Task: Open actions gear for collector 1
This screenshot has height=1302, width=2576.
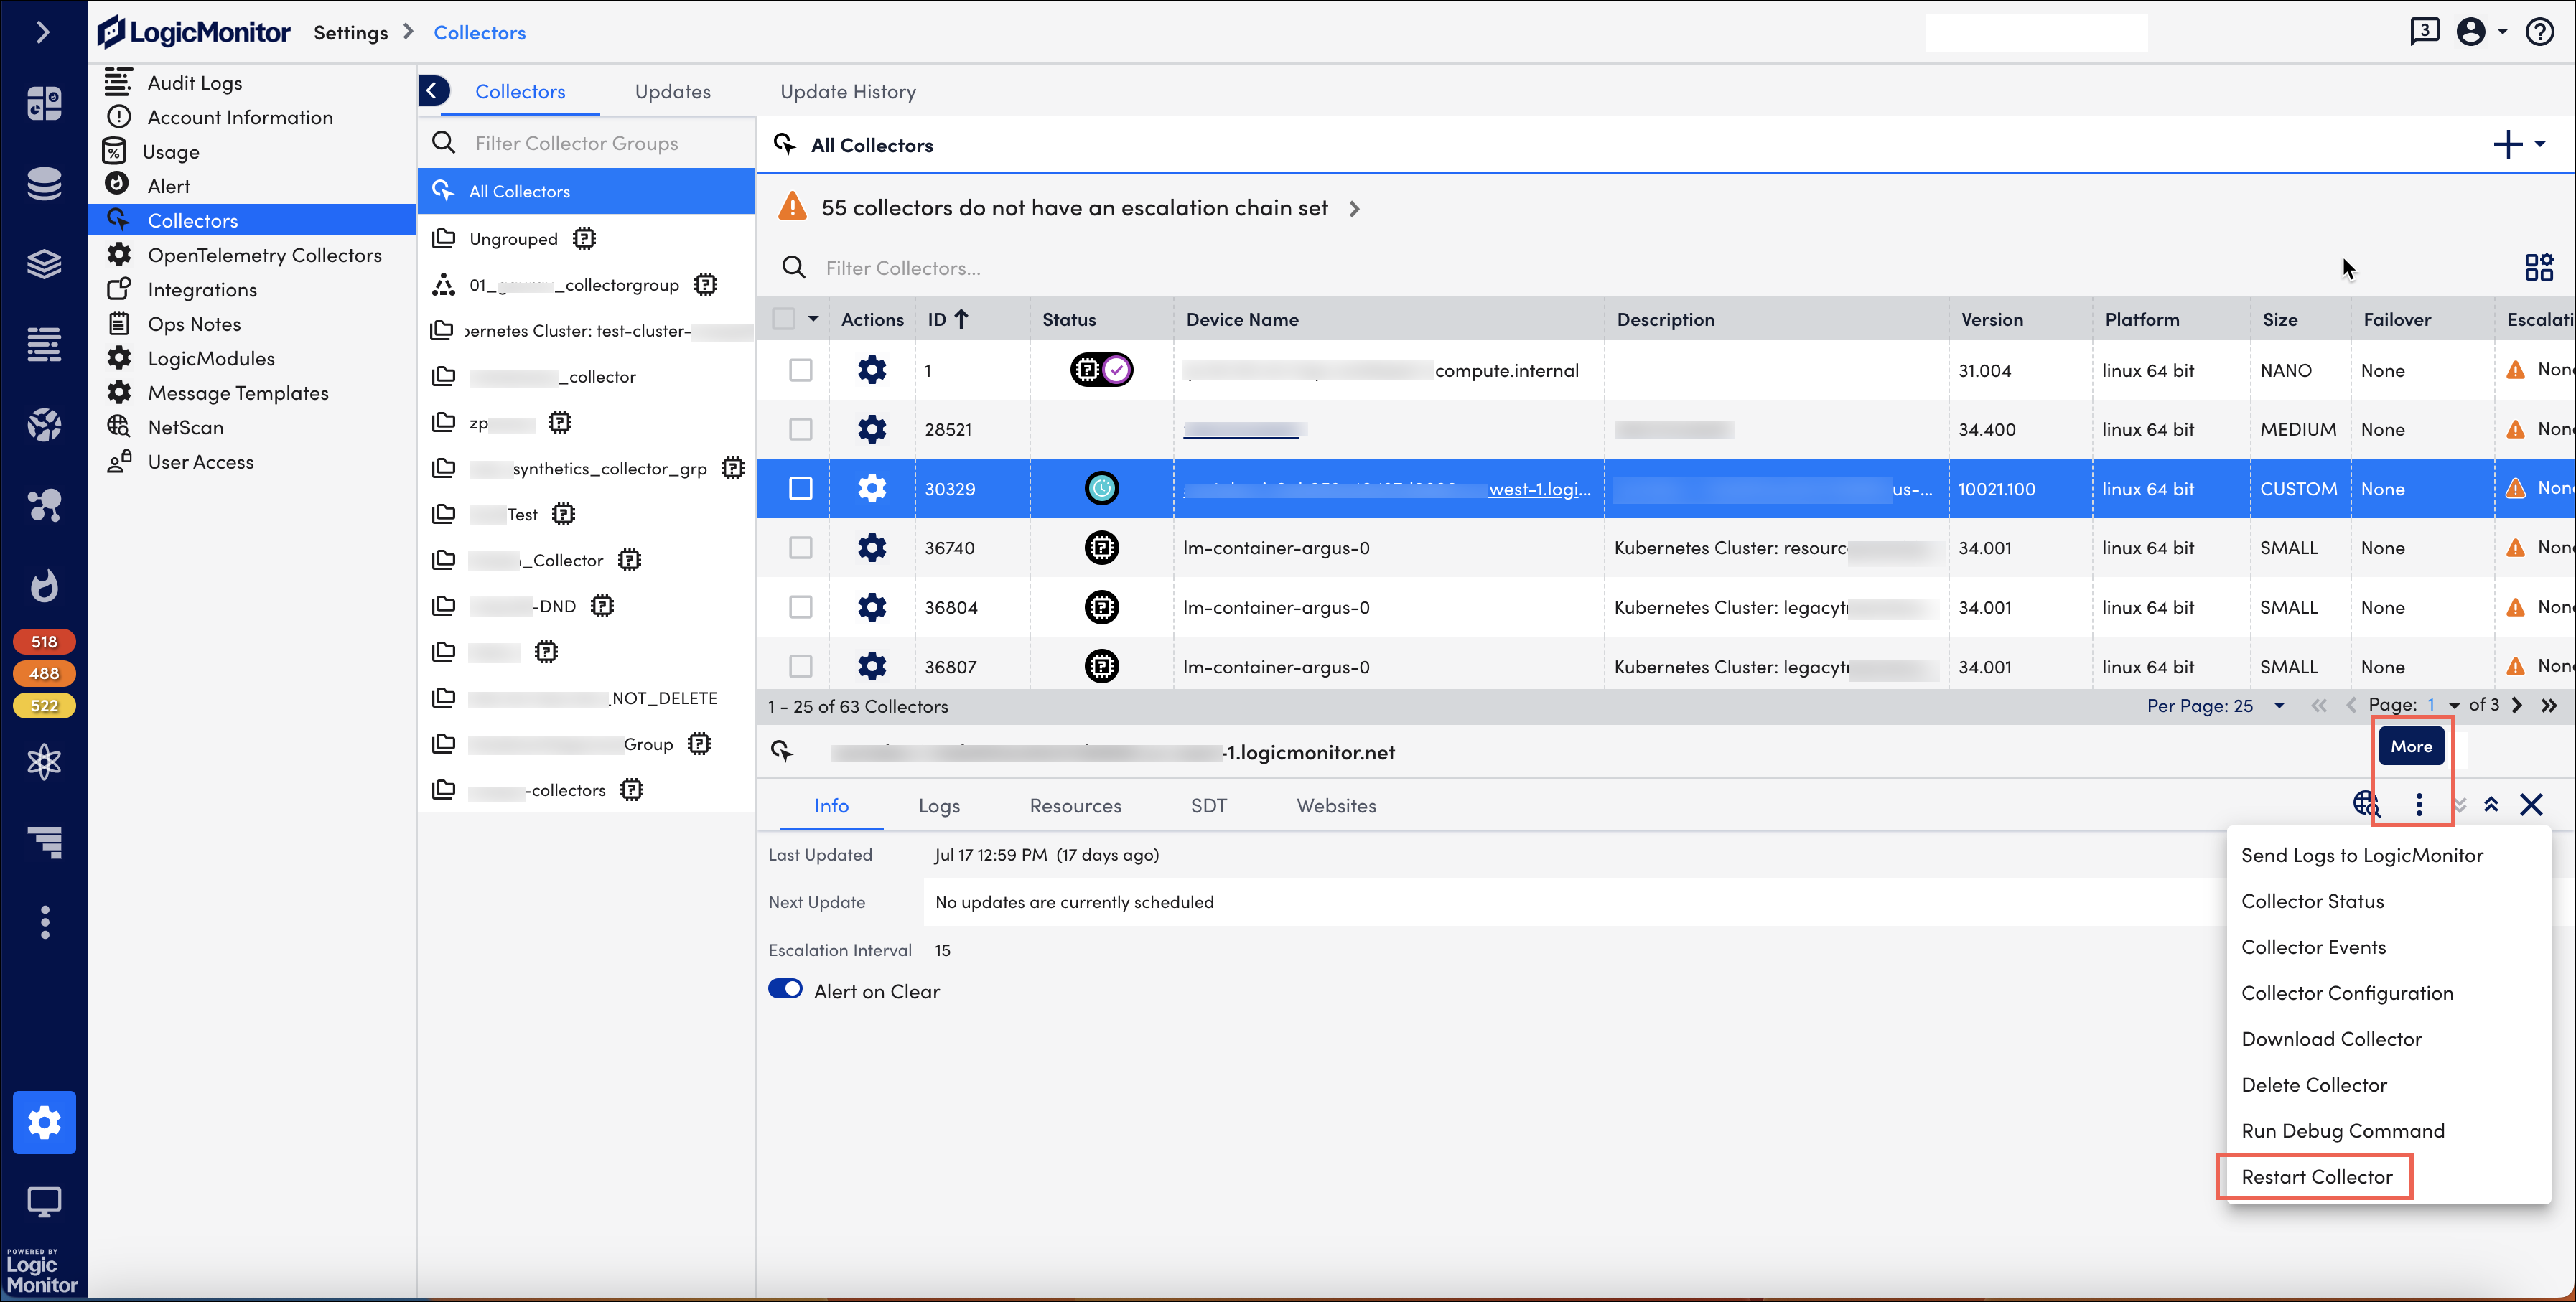Action: click(872, 370)
